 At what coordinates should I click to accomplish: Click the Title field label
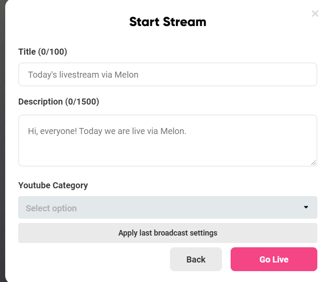click(27, 52)
